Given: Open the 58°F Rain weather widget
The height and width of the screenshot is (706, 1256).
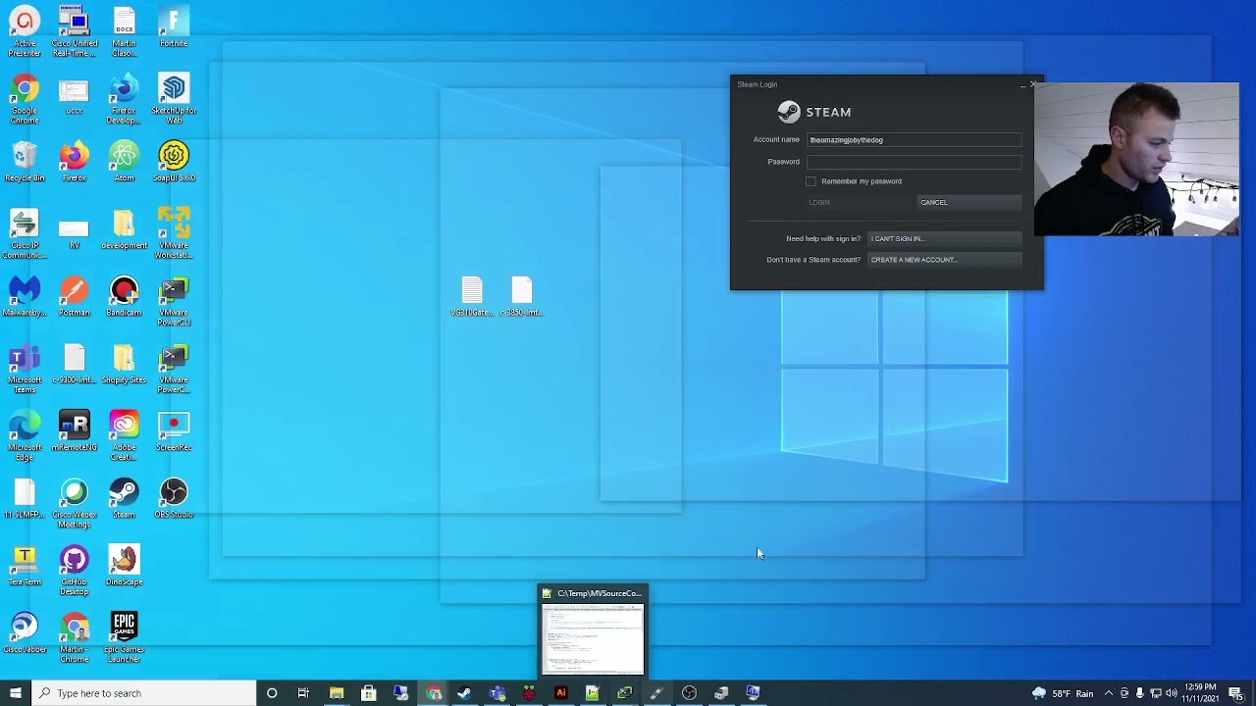Looking at the screenshot, I should 1064,693.
